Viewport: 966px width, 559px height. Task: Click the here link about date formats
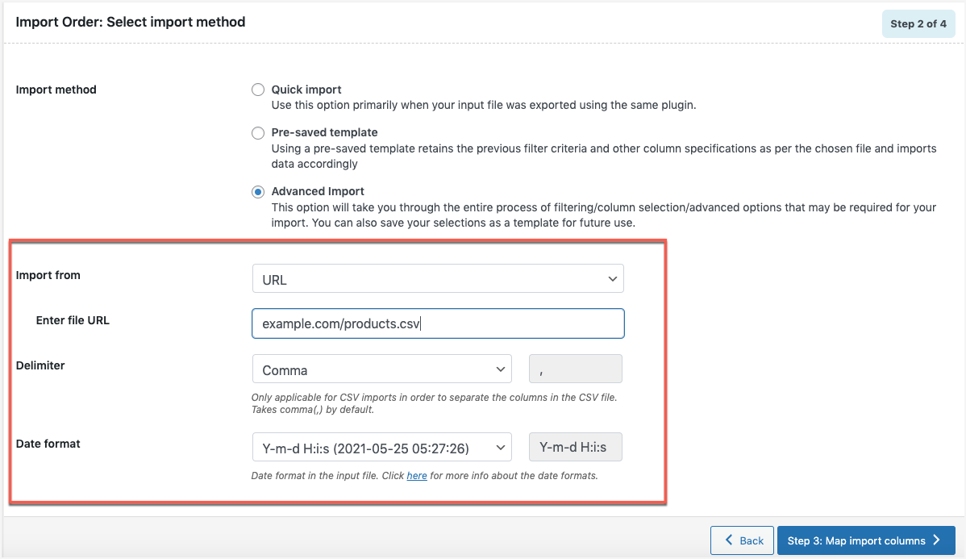(416, 475)
